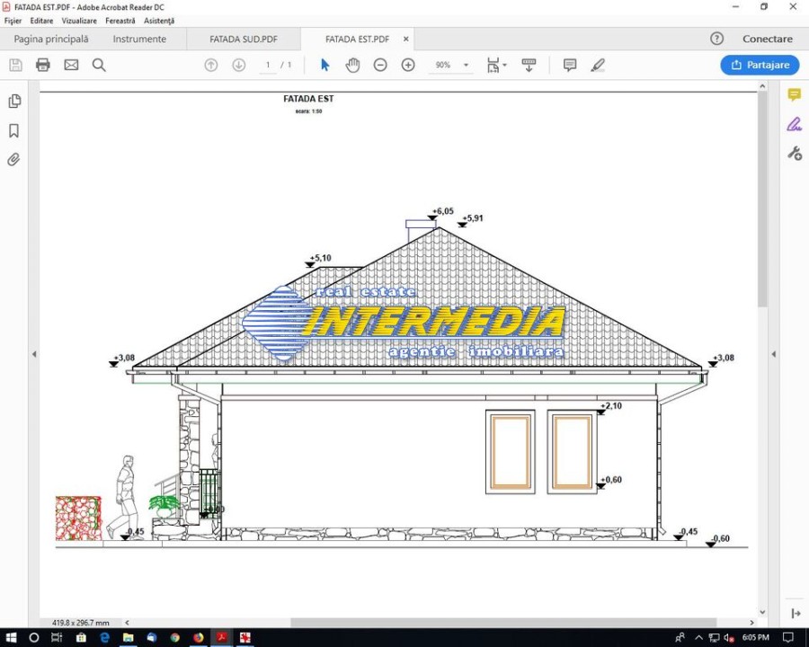This screenshot has height=647, width=809.
Task: Send file by email envelope icon
Action: click(x=71, y=65)
